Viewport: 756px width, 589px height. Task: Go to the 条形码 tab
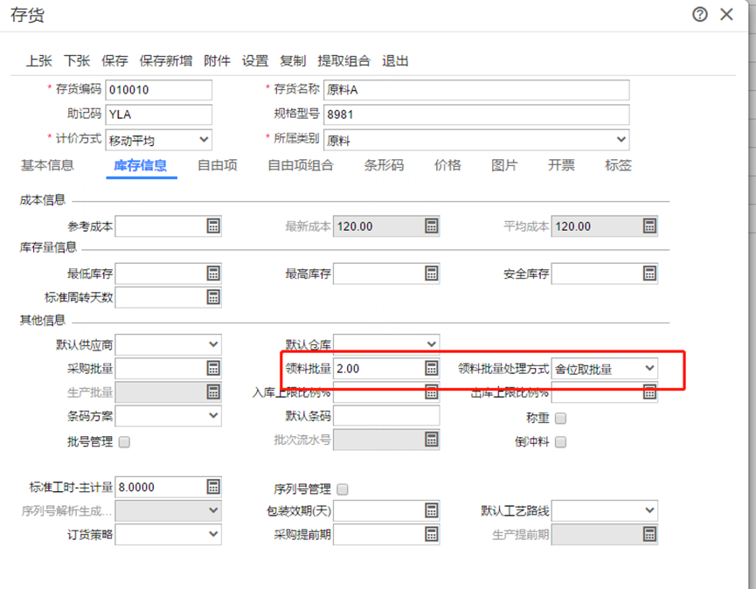click(384, 165)
